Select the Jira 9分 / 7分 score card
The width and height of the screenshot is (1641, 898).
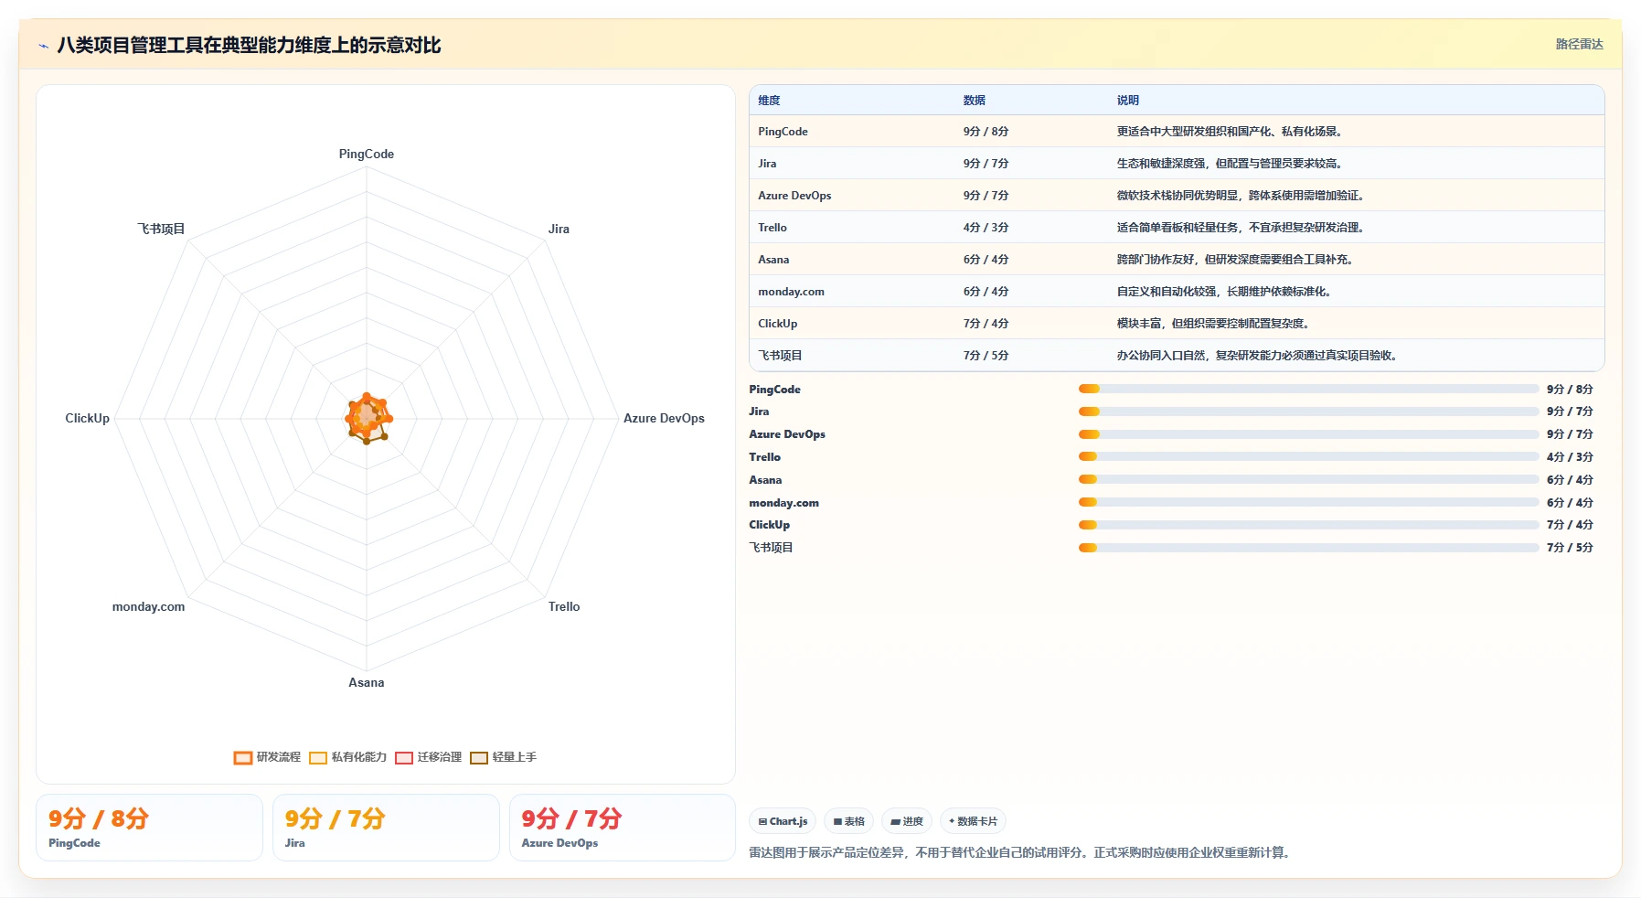(x=386, y=828)
